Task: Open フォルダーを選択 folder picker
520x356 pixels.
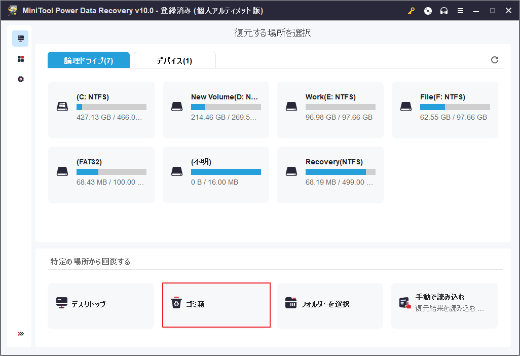Action: click(x=330, y=304)
